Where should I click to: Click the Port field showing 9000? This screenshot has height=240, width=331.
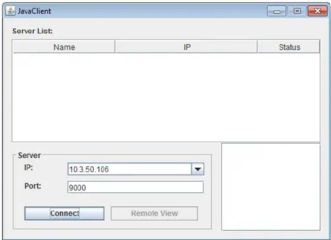(136, 187)
